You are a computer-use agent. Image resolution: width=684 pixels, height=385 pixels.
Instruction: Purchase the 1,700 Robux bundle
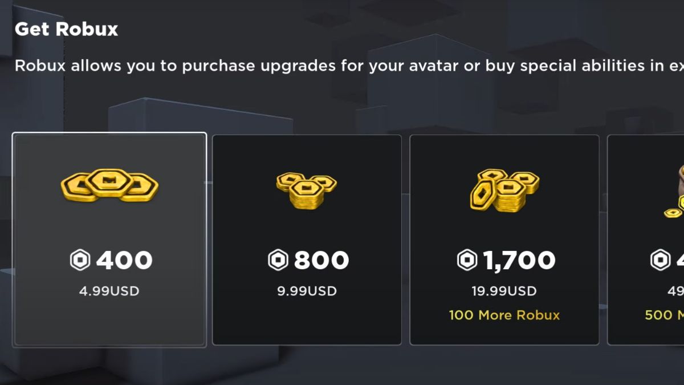point(504,240)
